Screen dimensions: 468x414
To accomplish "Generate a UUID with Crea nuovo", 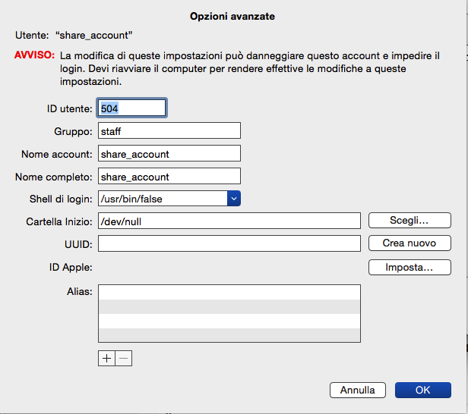I will click(409, 243).
